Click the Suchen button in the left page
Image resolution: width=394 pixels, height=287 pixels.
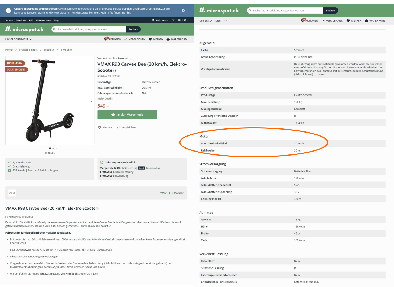133,29
